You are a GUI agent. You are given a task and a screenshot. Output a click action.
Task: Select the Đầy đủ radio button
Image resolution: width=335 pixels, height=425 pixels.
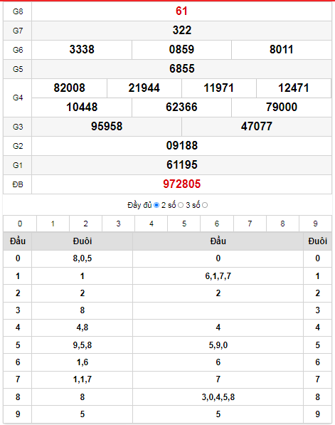click(x=156, y=205)
